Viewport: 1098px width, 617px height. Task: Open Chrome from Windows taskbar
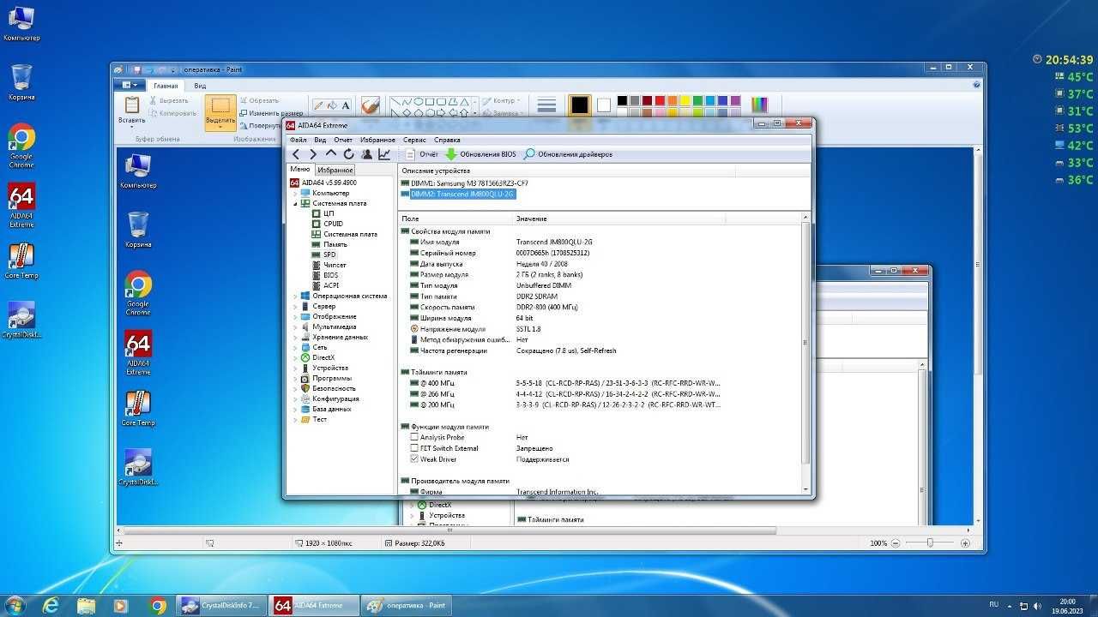tap(158, 606)
